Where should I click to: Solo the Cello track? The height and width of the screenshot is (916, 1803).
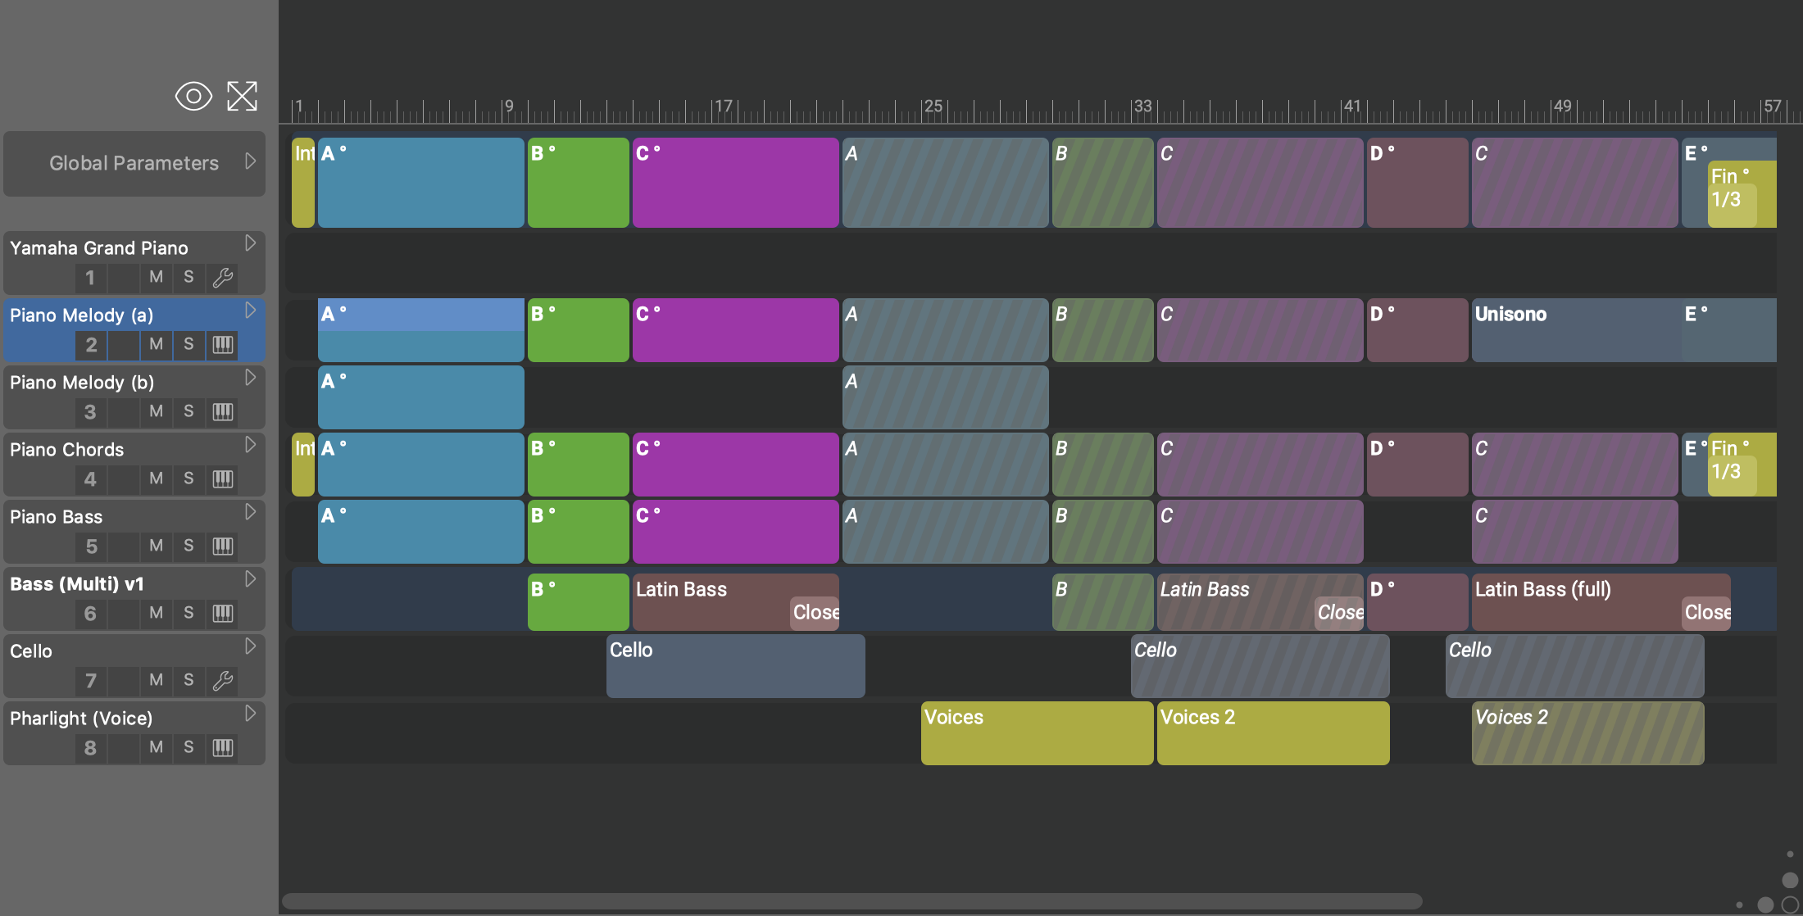pyautogui.click(x=188, y=681)
